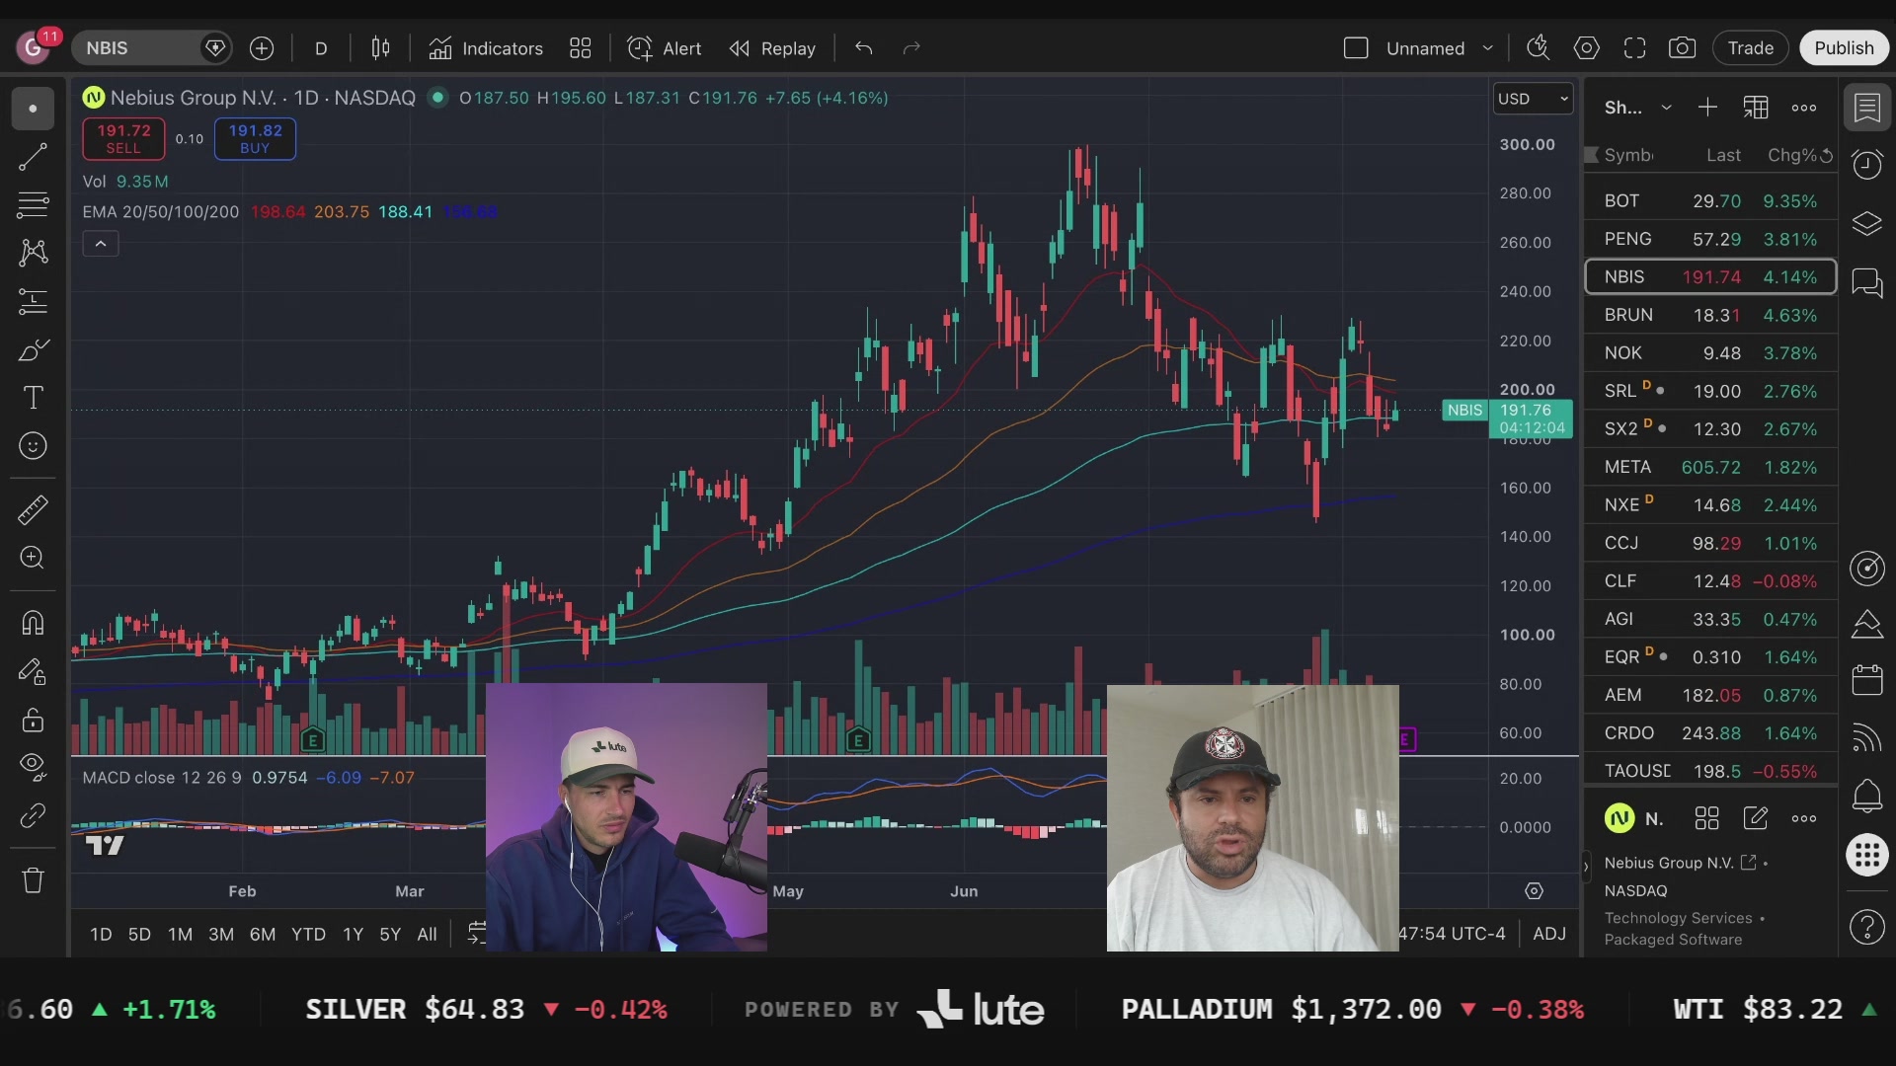Select the trend line drawing tool
The image size is (1896, 1066).
(x=33, y=156)
